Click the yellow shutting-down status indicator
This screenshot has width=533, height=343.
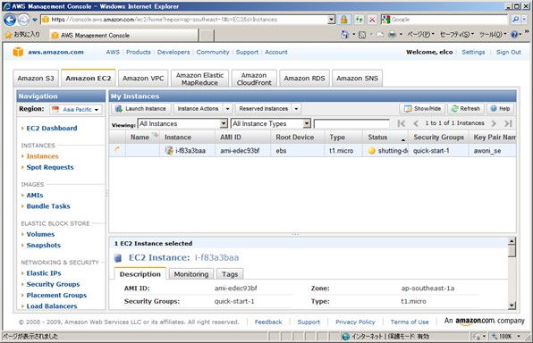tap(371, 150)
